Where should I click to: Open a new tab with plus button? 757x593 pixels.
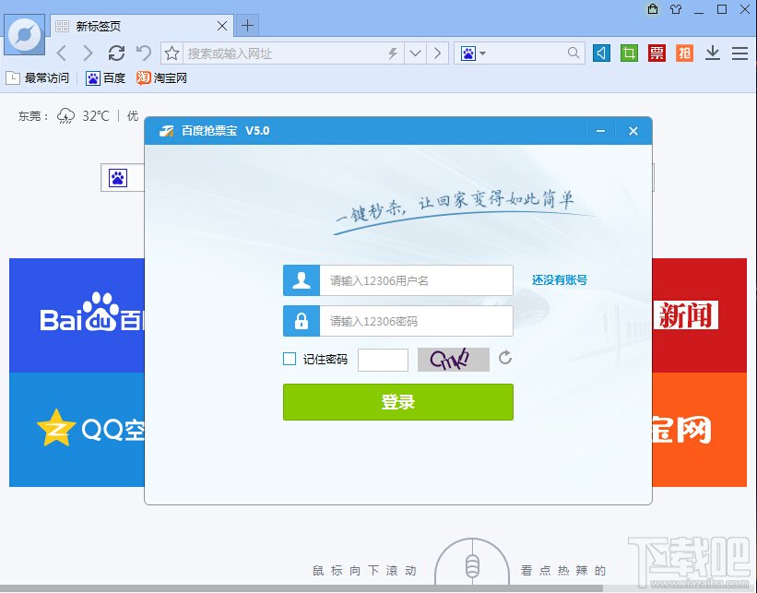tap(247, 26)
